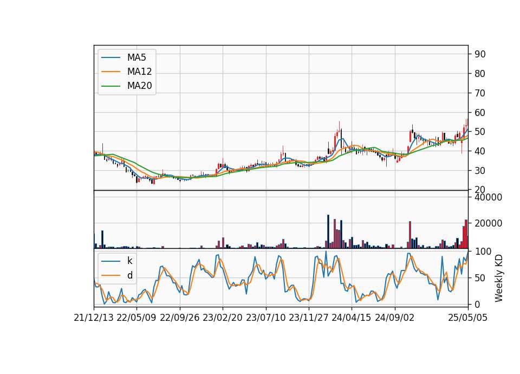The width and height of the screenshot is (520, 374).
Task: Click the MA5 legend label
Action: 136,57
